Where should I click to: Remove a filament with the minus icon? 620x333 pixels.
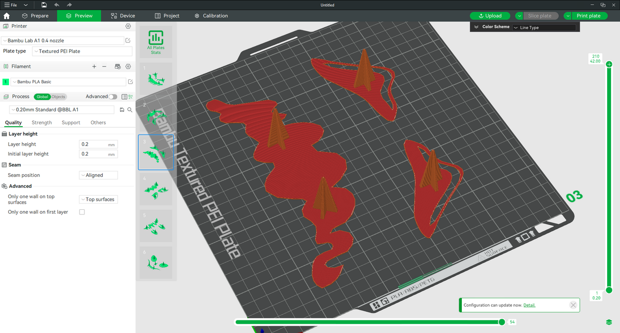(x=104, y=67)
